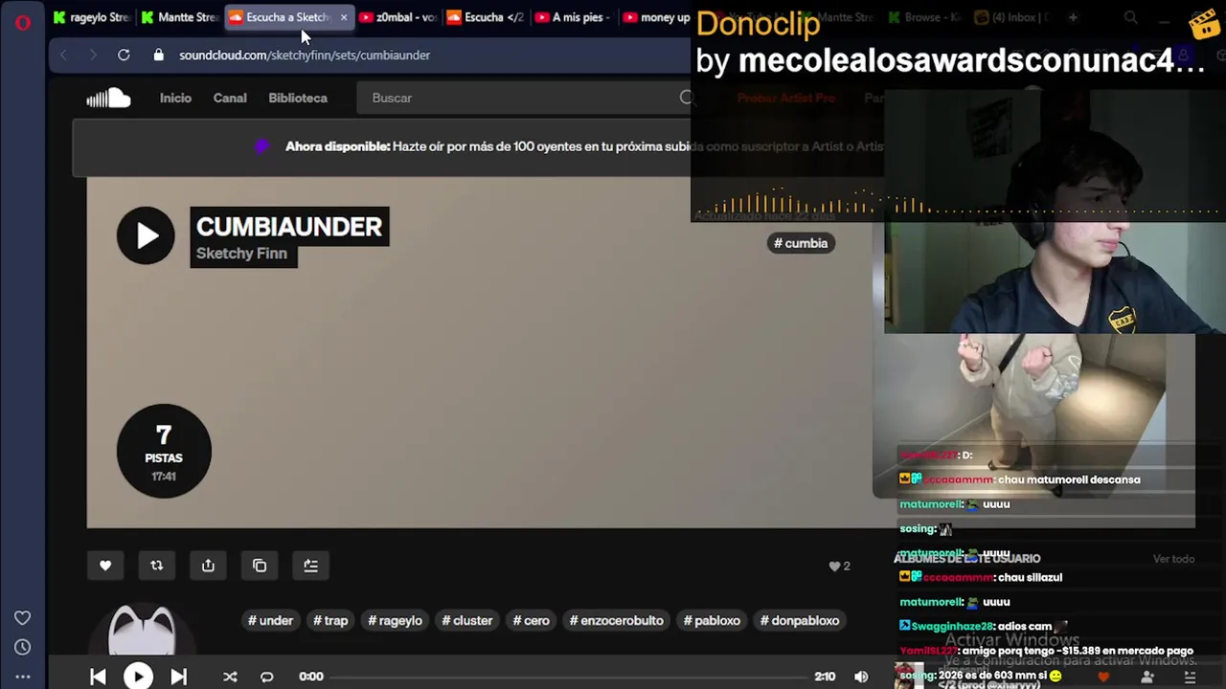
Task: Toggle shuffle in the player bar
Action: coord(230,677)
